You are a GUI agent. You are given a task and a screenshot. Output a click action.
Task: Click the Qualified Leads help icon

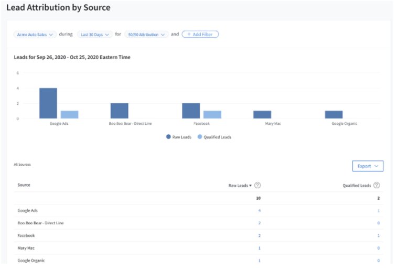[x=377, y=185]
